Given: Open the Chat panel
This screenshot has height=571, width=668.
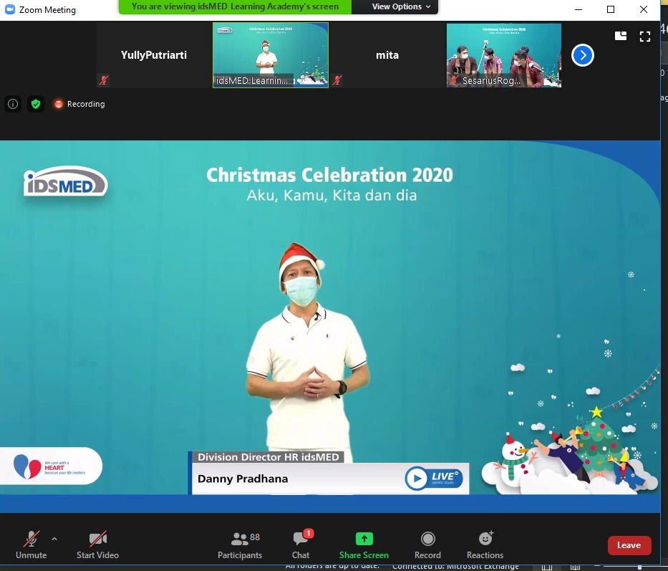Looking at the screenshot, I should [x=301, y=544].
